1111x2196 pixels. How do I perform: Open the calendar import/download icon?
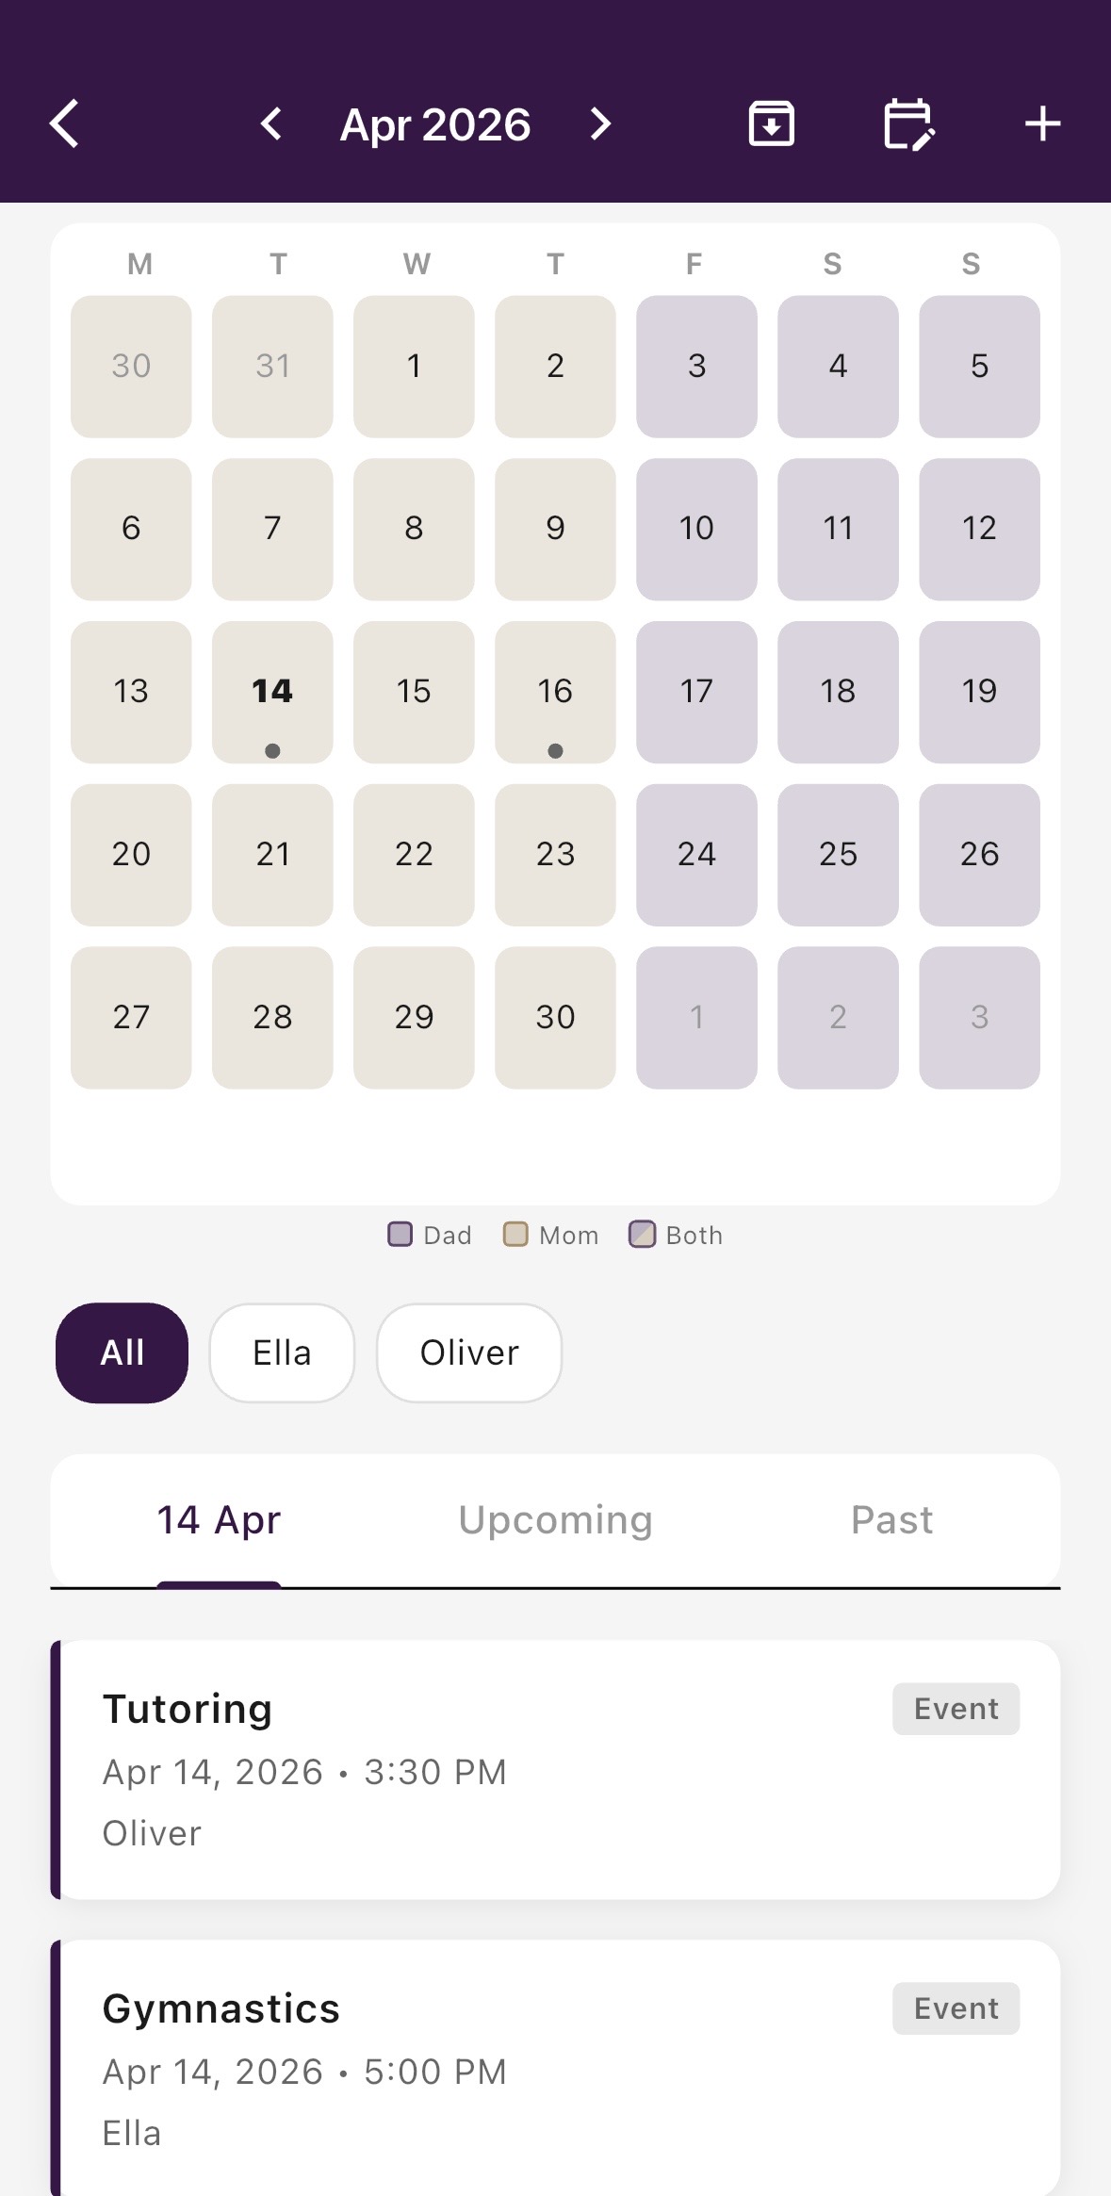pos(771,124)
